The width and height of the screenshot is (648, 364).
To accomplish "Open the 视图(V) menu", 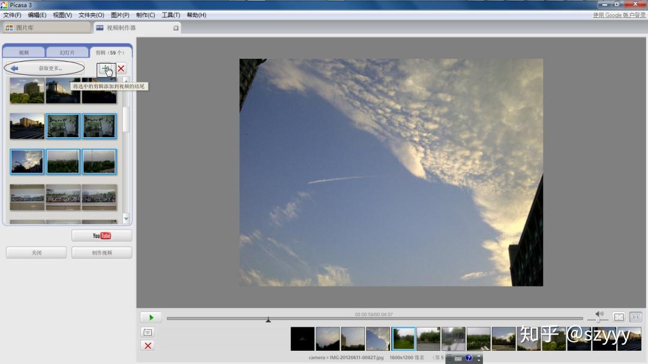I will coord(62,15).
